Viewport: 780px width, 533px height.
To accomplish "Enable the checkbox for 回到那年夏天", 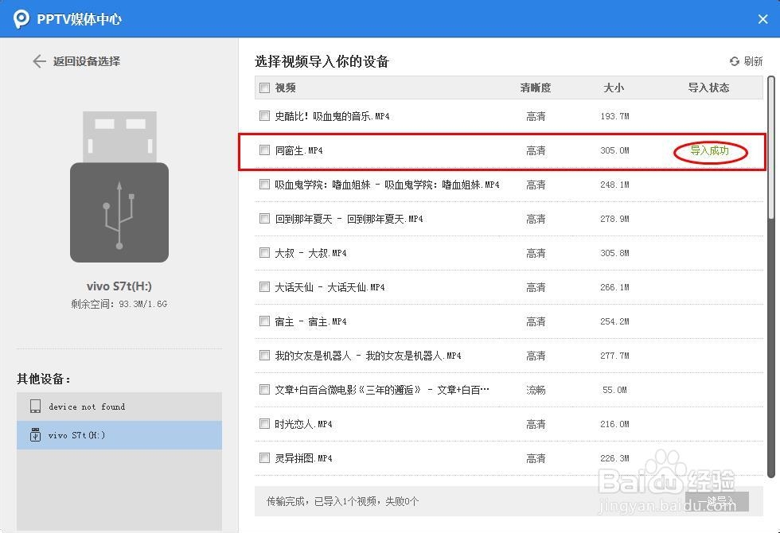I will coord(264,218).
